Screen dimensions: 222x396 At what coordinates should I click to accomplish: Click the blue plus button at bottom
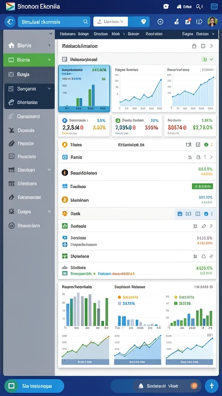[x=212, y=386]
